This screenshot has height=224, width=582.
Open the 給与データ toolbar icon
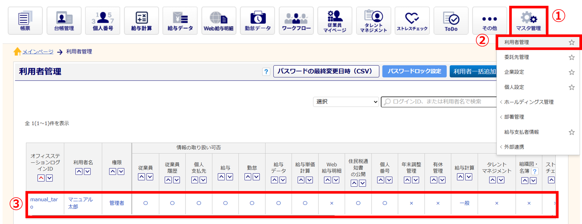pos(180,21)
